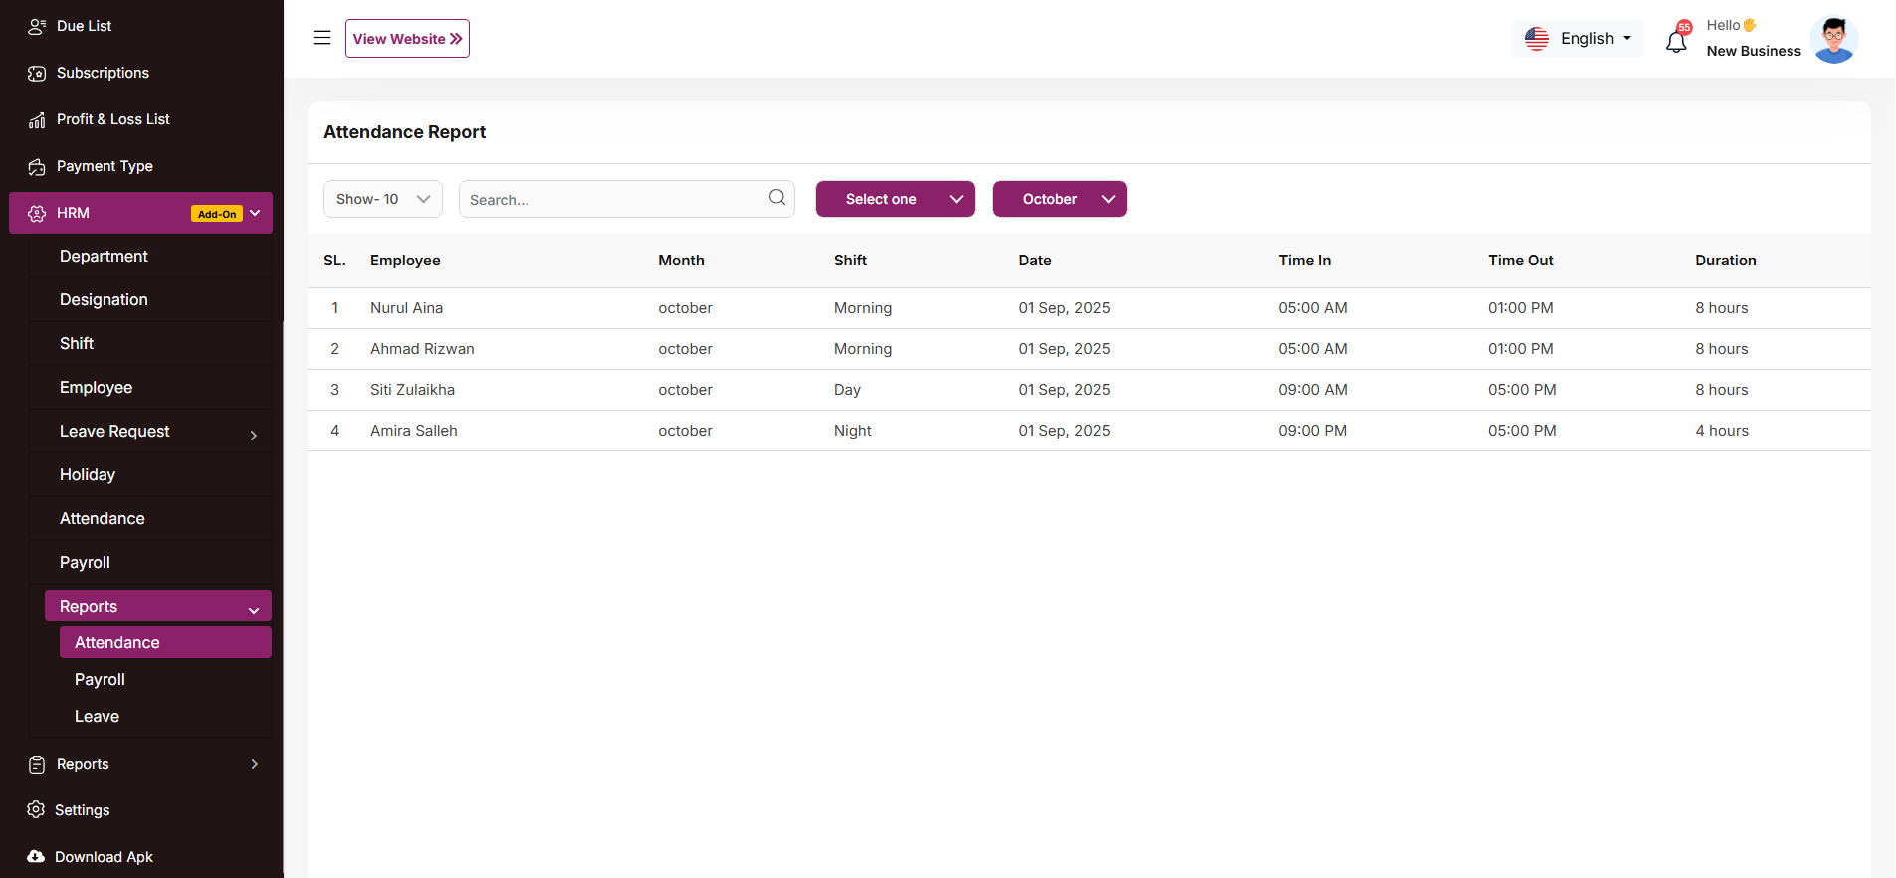
Task: Click the Profit & Loss List icon
Action: pyautogui.click(x=37, y=119)
